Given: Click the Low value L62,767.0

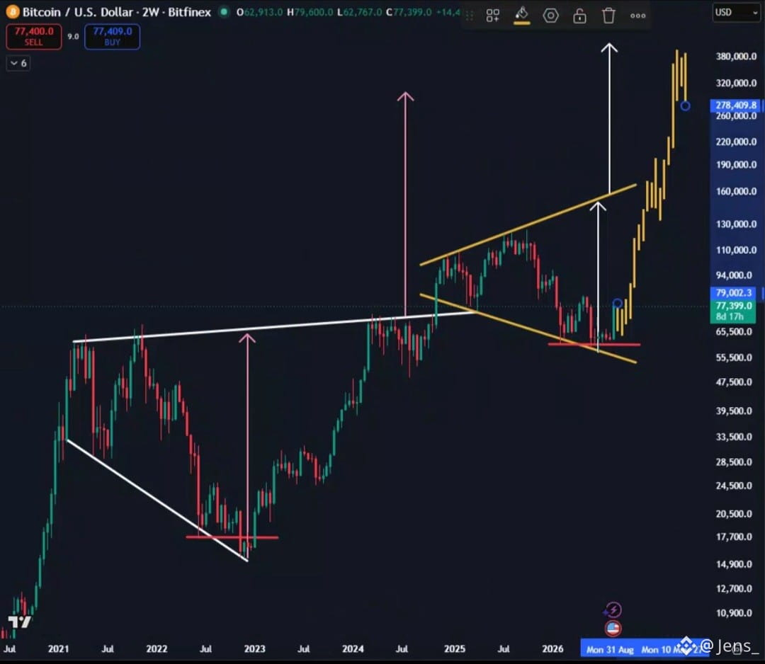Looking at the screenshot, I should 360,12.
